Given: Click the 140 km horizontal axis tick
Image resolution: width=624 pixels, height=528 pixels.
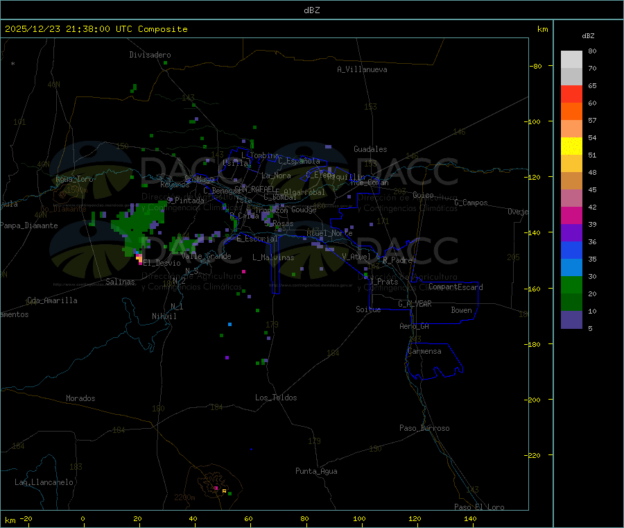Looking at the screenshot, I should (470, 518).
